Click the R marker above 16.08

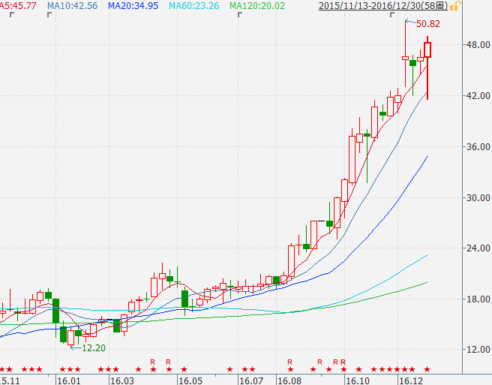(x=289, y=362)
